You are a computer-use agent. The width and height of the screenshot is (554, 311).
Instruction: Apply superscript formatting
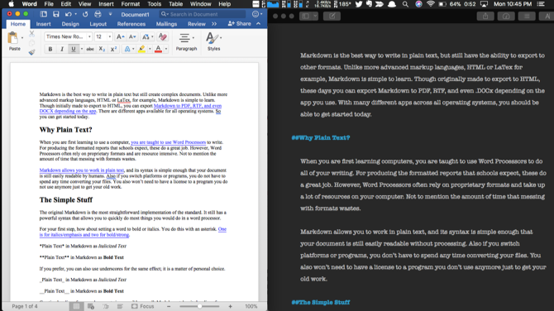[x=113, y=49]
